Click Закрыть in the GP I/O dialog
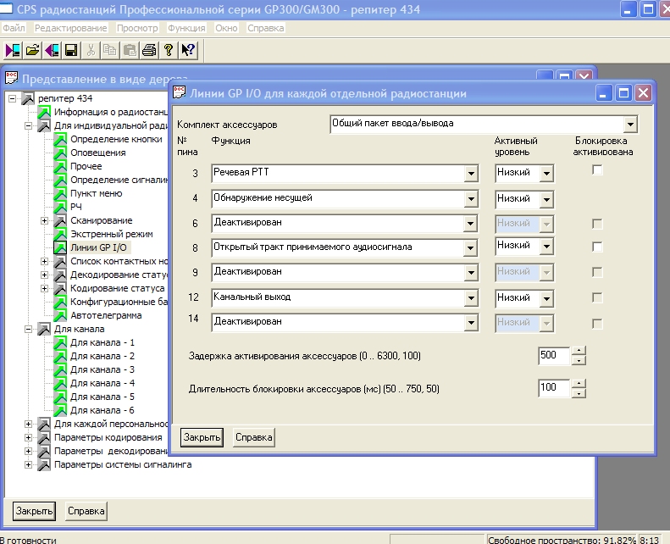670x544 pixels. tap(202, 437)
